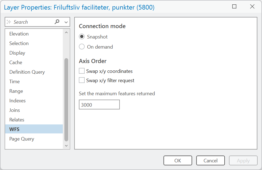This screenshot has height=170, width=262.
Task: Expand the search options dropdown arrow
Action: pyautogui.click(x=66, y=22)
